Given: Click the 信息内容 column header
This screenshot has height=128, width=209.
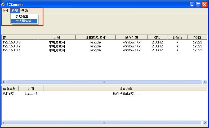Looking at the screenshot, I should coord(126,89).
